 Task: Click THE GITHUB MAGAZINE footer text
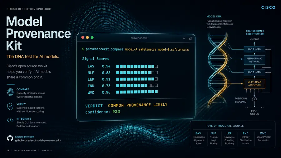point(25,151)
